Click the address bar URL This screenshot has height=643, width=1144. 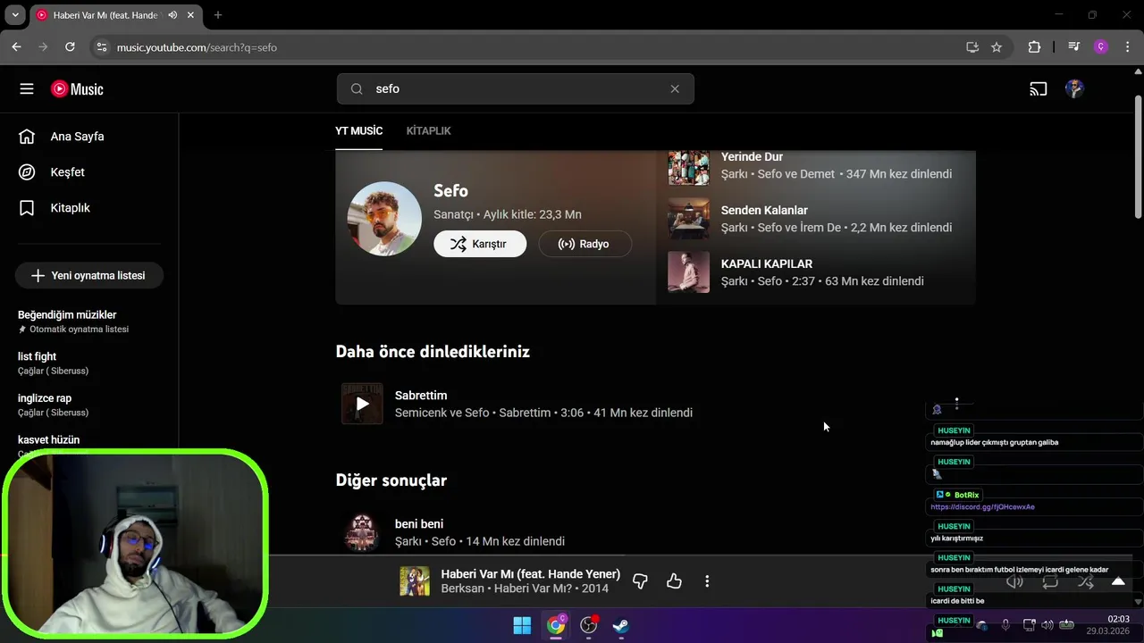pos(197,47)
